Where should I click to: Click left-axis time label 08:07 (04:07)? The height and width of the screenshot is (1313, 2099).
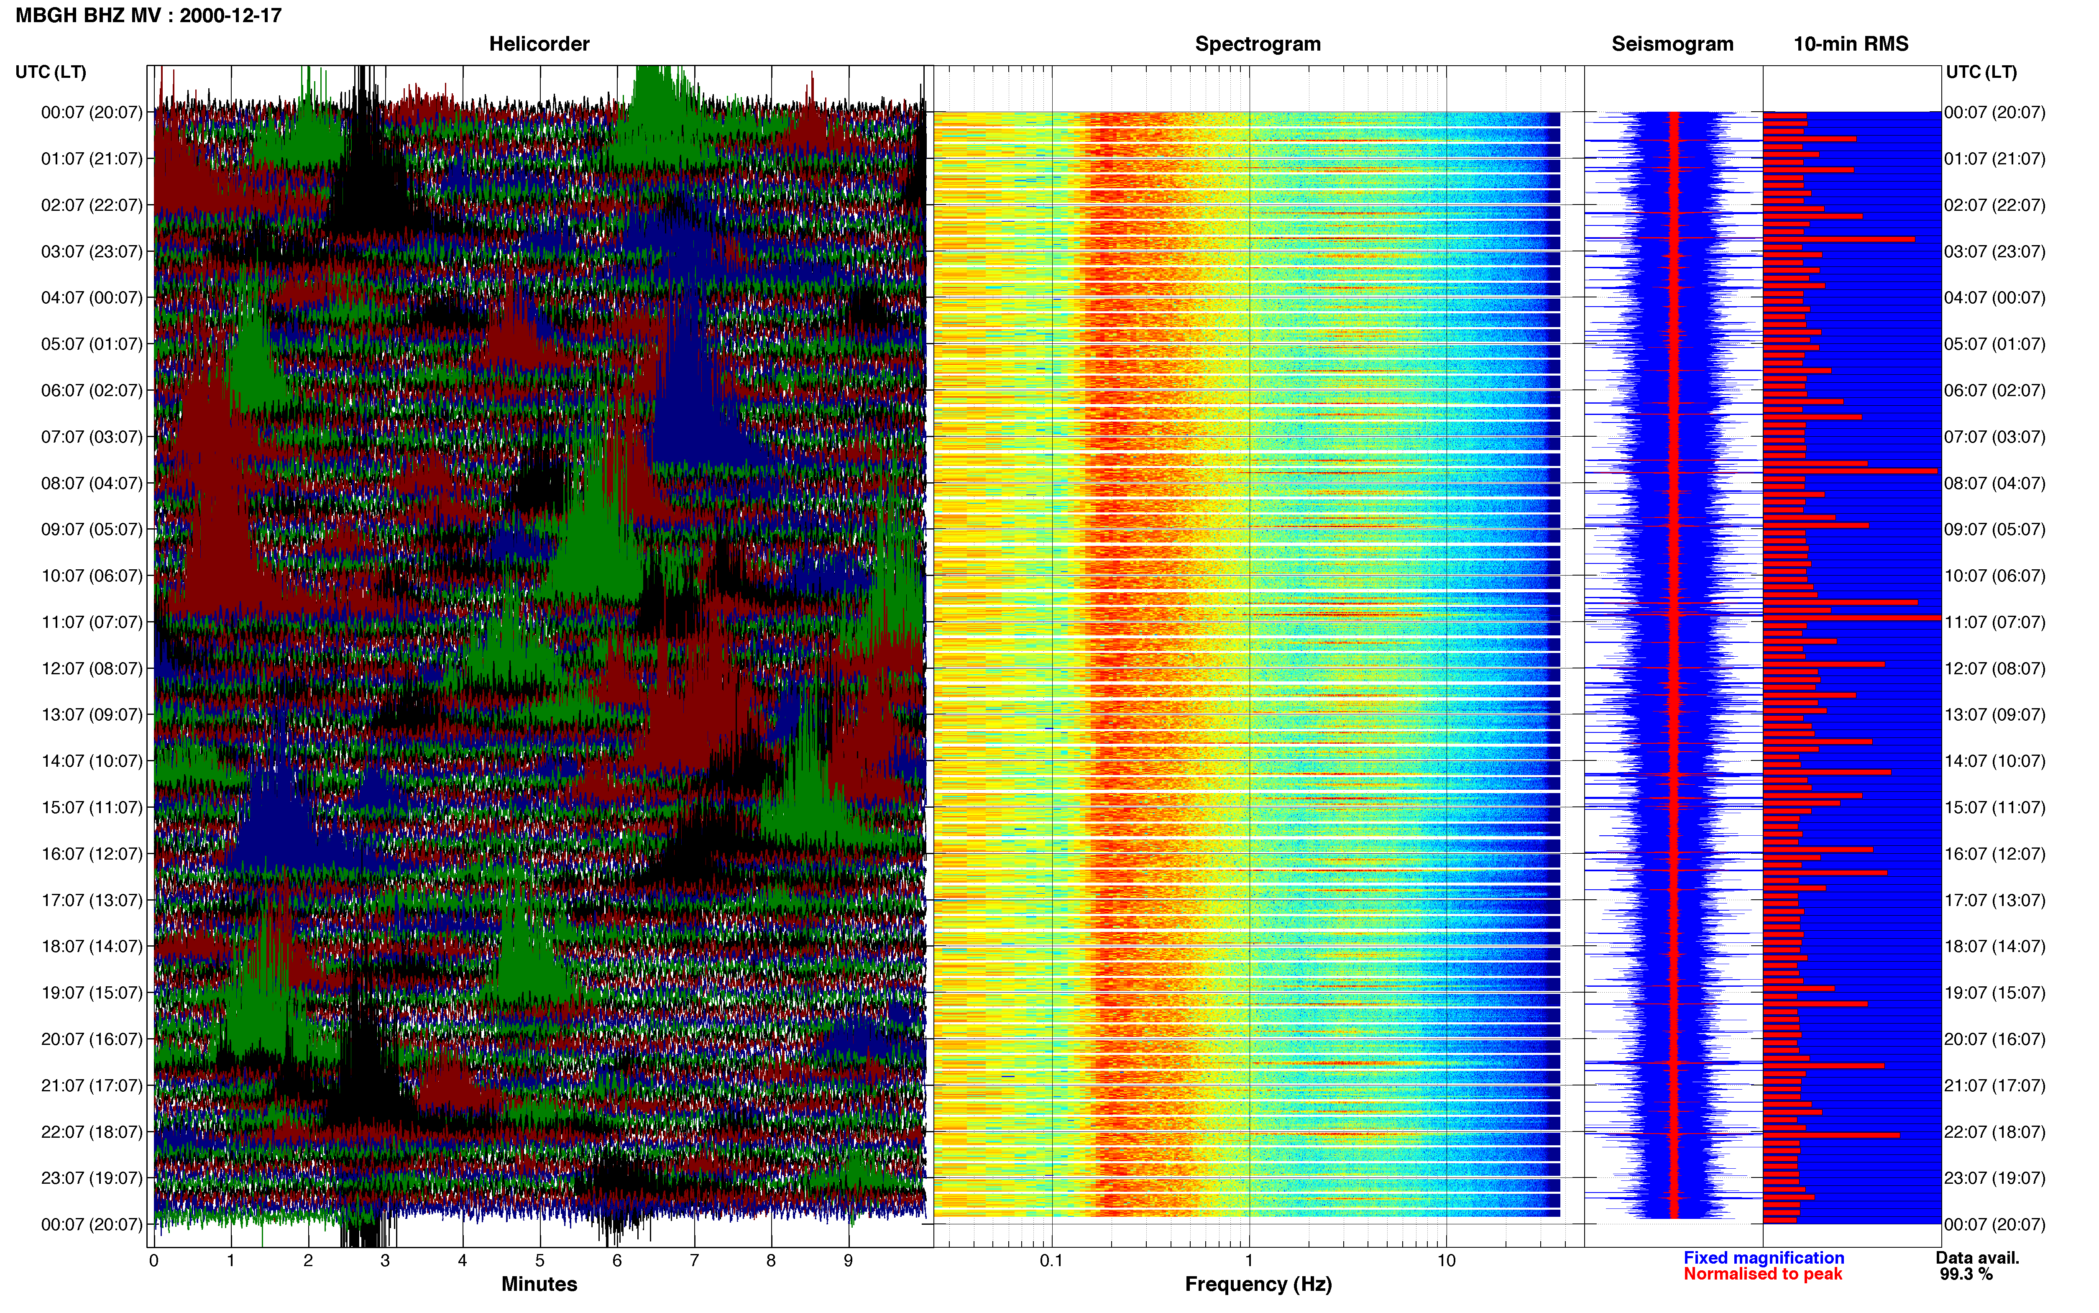click(x=91, y=483)
